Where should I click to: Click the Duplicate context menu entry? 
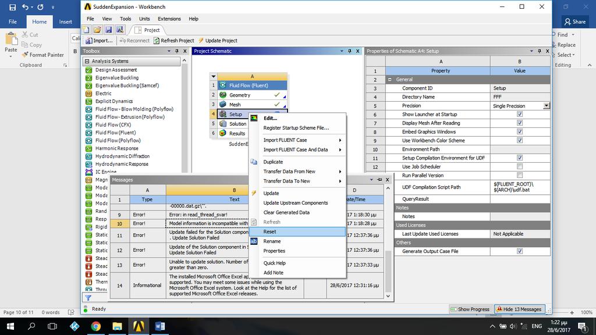273,162
